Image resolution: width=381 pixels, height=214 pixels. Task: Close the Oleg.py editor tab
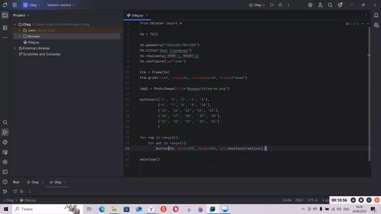(147, 15)
